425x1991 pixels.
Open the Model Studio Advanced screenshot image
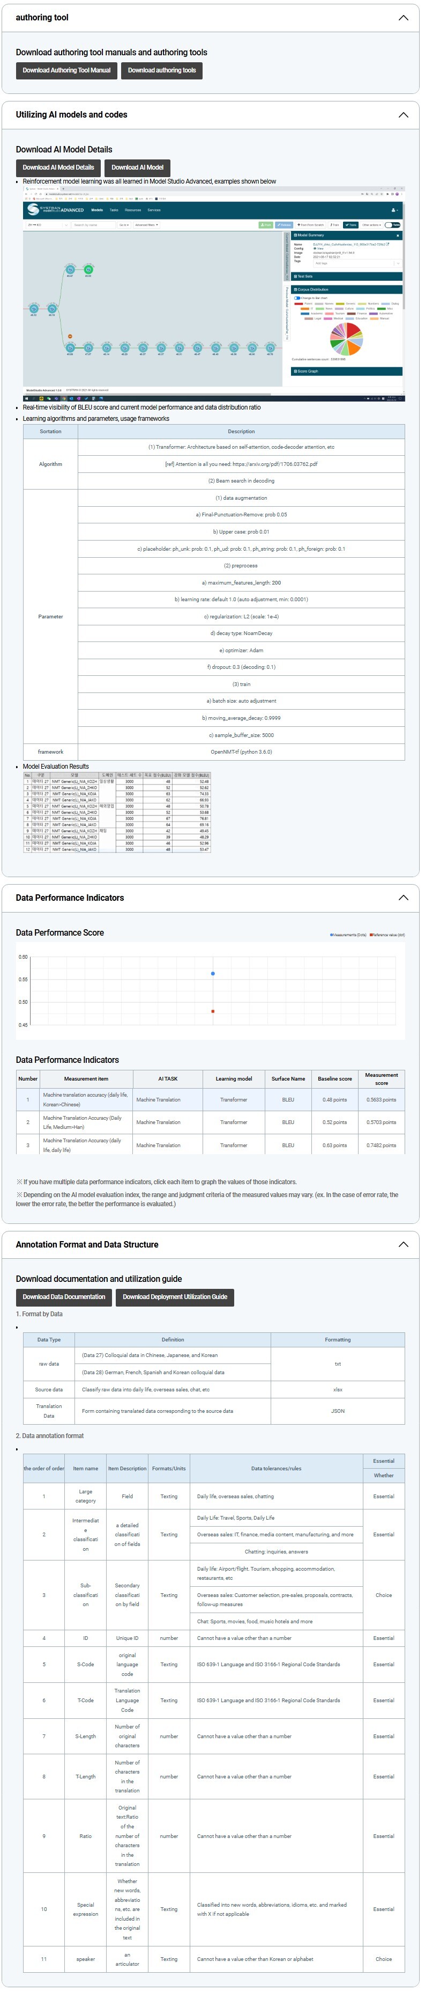(x=213, y=295)
